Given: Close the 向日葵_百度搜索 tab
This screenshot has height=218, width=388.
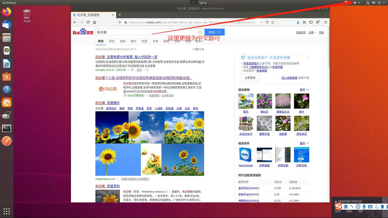Looking at the screenshot, I should pos(113,15).
